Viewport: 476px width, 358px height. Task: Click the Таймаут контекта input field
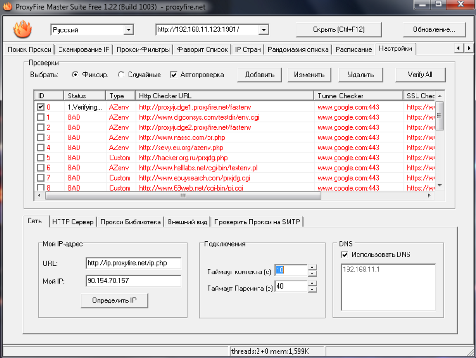point(291,270)
